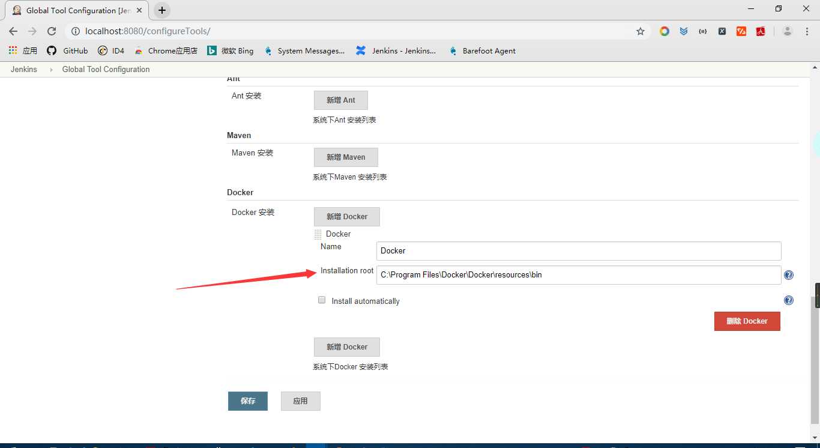Click the colorful circle extension icon
820x448 pixels.
pyautogui.click(x=665, y=31)
